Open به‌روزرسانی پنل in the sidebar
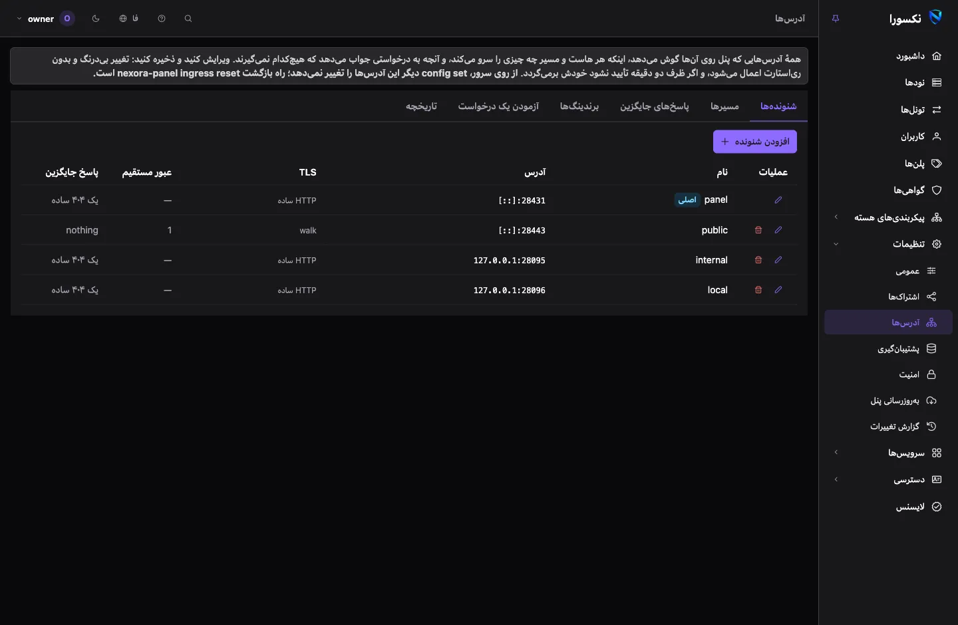Image resolution: width=958 pixels, height=625 pixels. point(888,400)
